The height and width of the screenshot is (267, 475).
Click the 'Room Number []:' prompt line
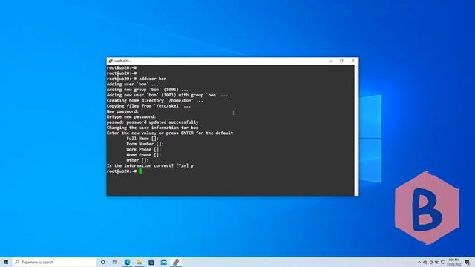click(145, 144)
